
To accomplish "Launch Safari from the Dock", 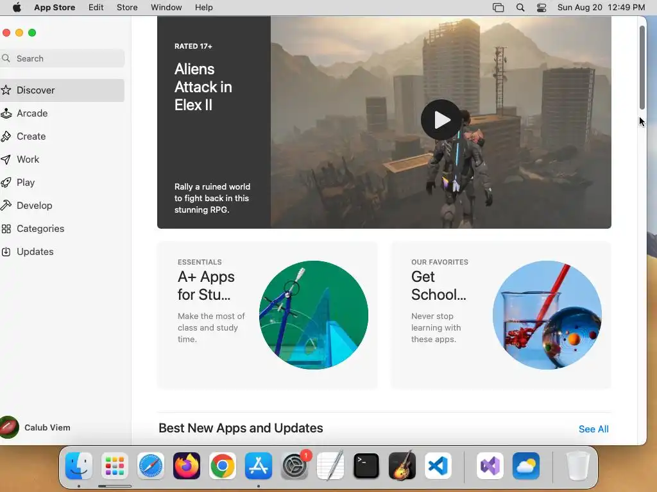I will [150, 466].
